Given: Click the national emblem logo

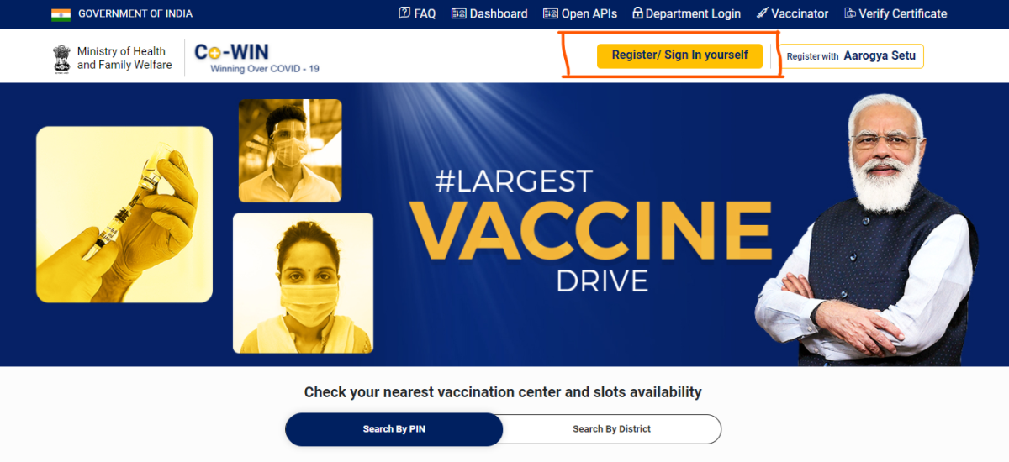Looking at the screenshot, I should coord(62,59).
